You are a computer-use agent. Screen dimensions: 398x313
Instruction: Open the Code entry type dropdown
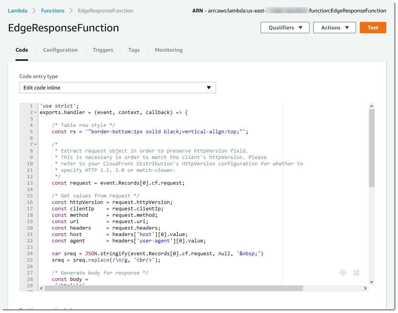point(118,88)
